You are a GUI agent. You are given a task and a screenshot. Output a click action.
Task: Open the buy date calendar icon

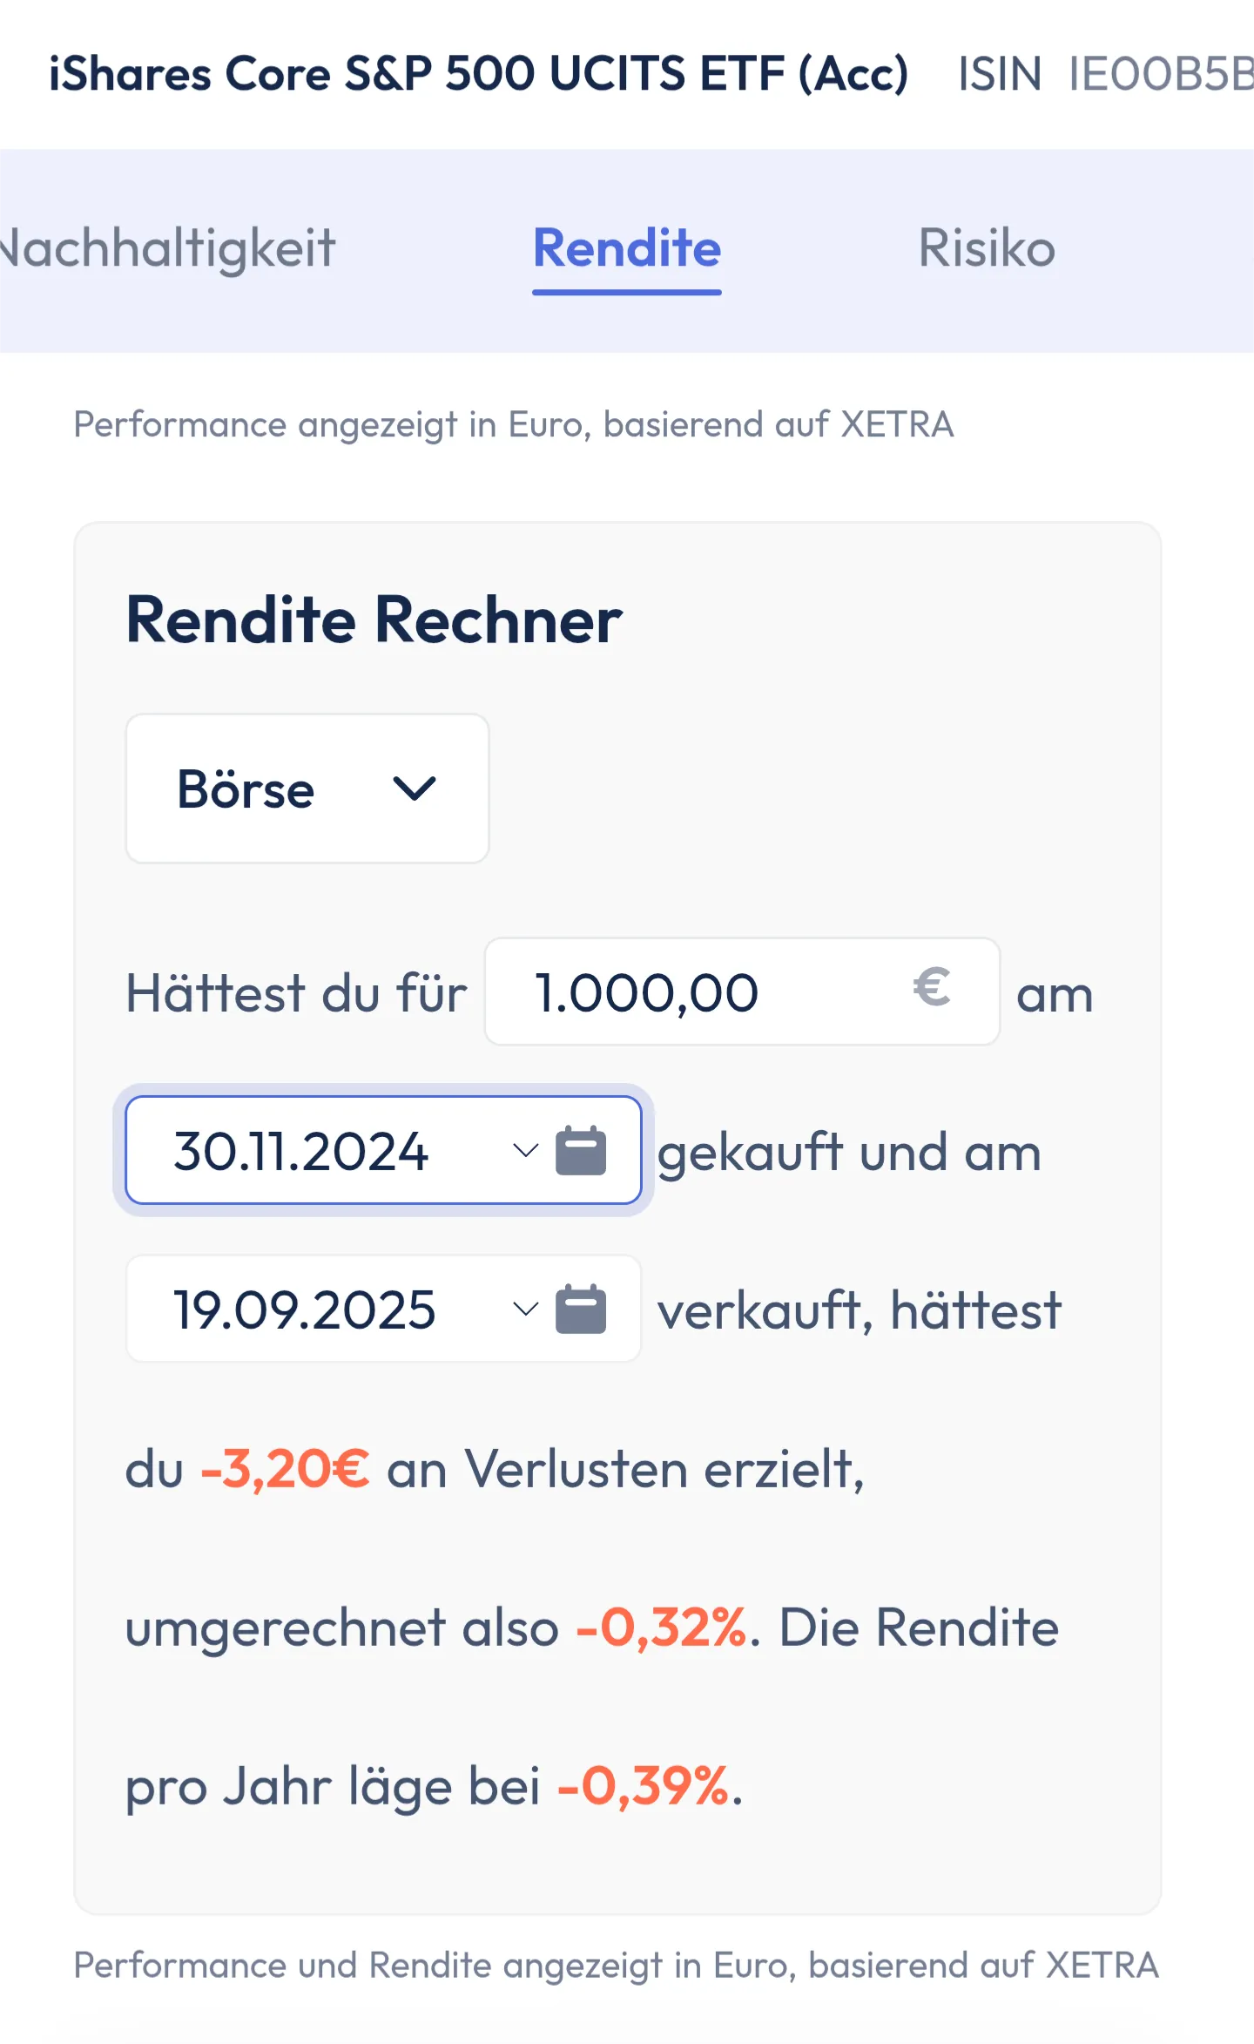[581, 1151]
